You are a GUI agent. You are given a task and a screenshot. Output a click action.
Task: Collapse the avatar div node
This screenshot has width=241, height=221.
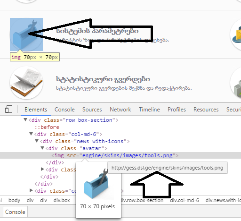[x=42, y=148]
